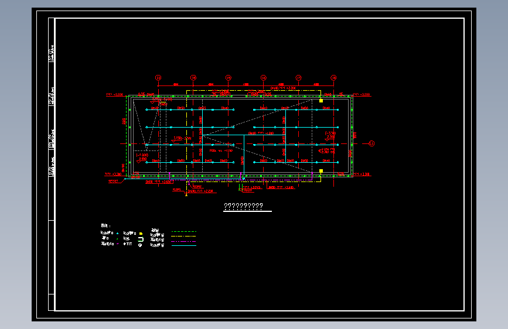Select the rightmost top grid axis bubble
508x329 pixels.
tap(333, 78)
